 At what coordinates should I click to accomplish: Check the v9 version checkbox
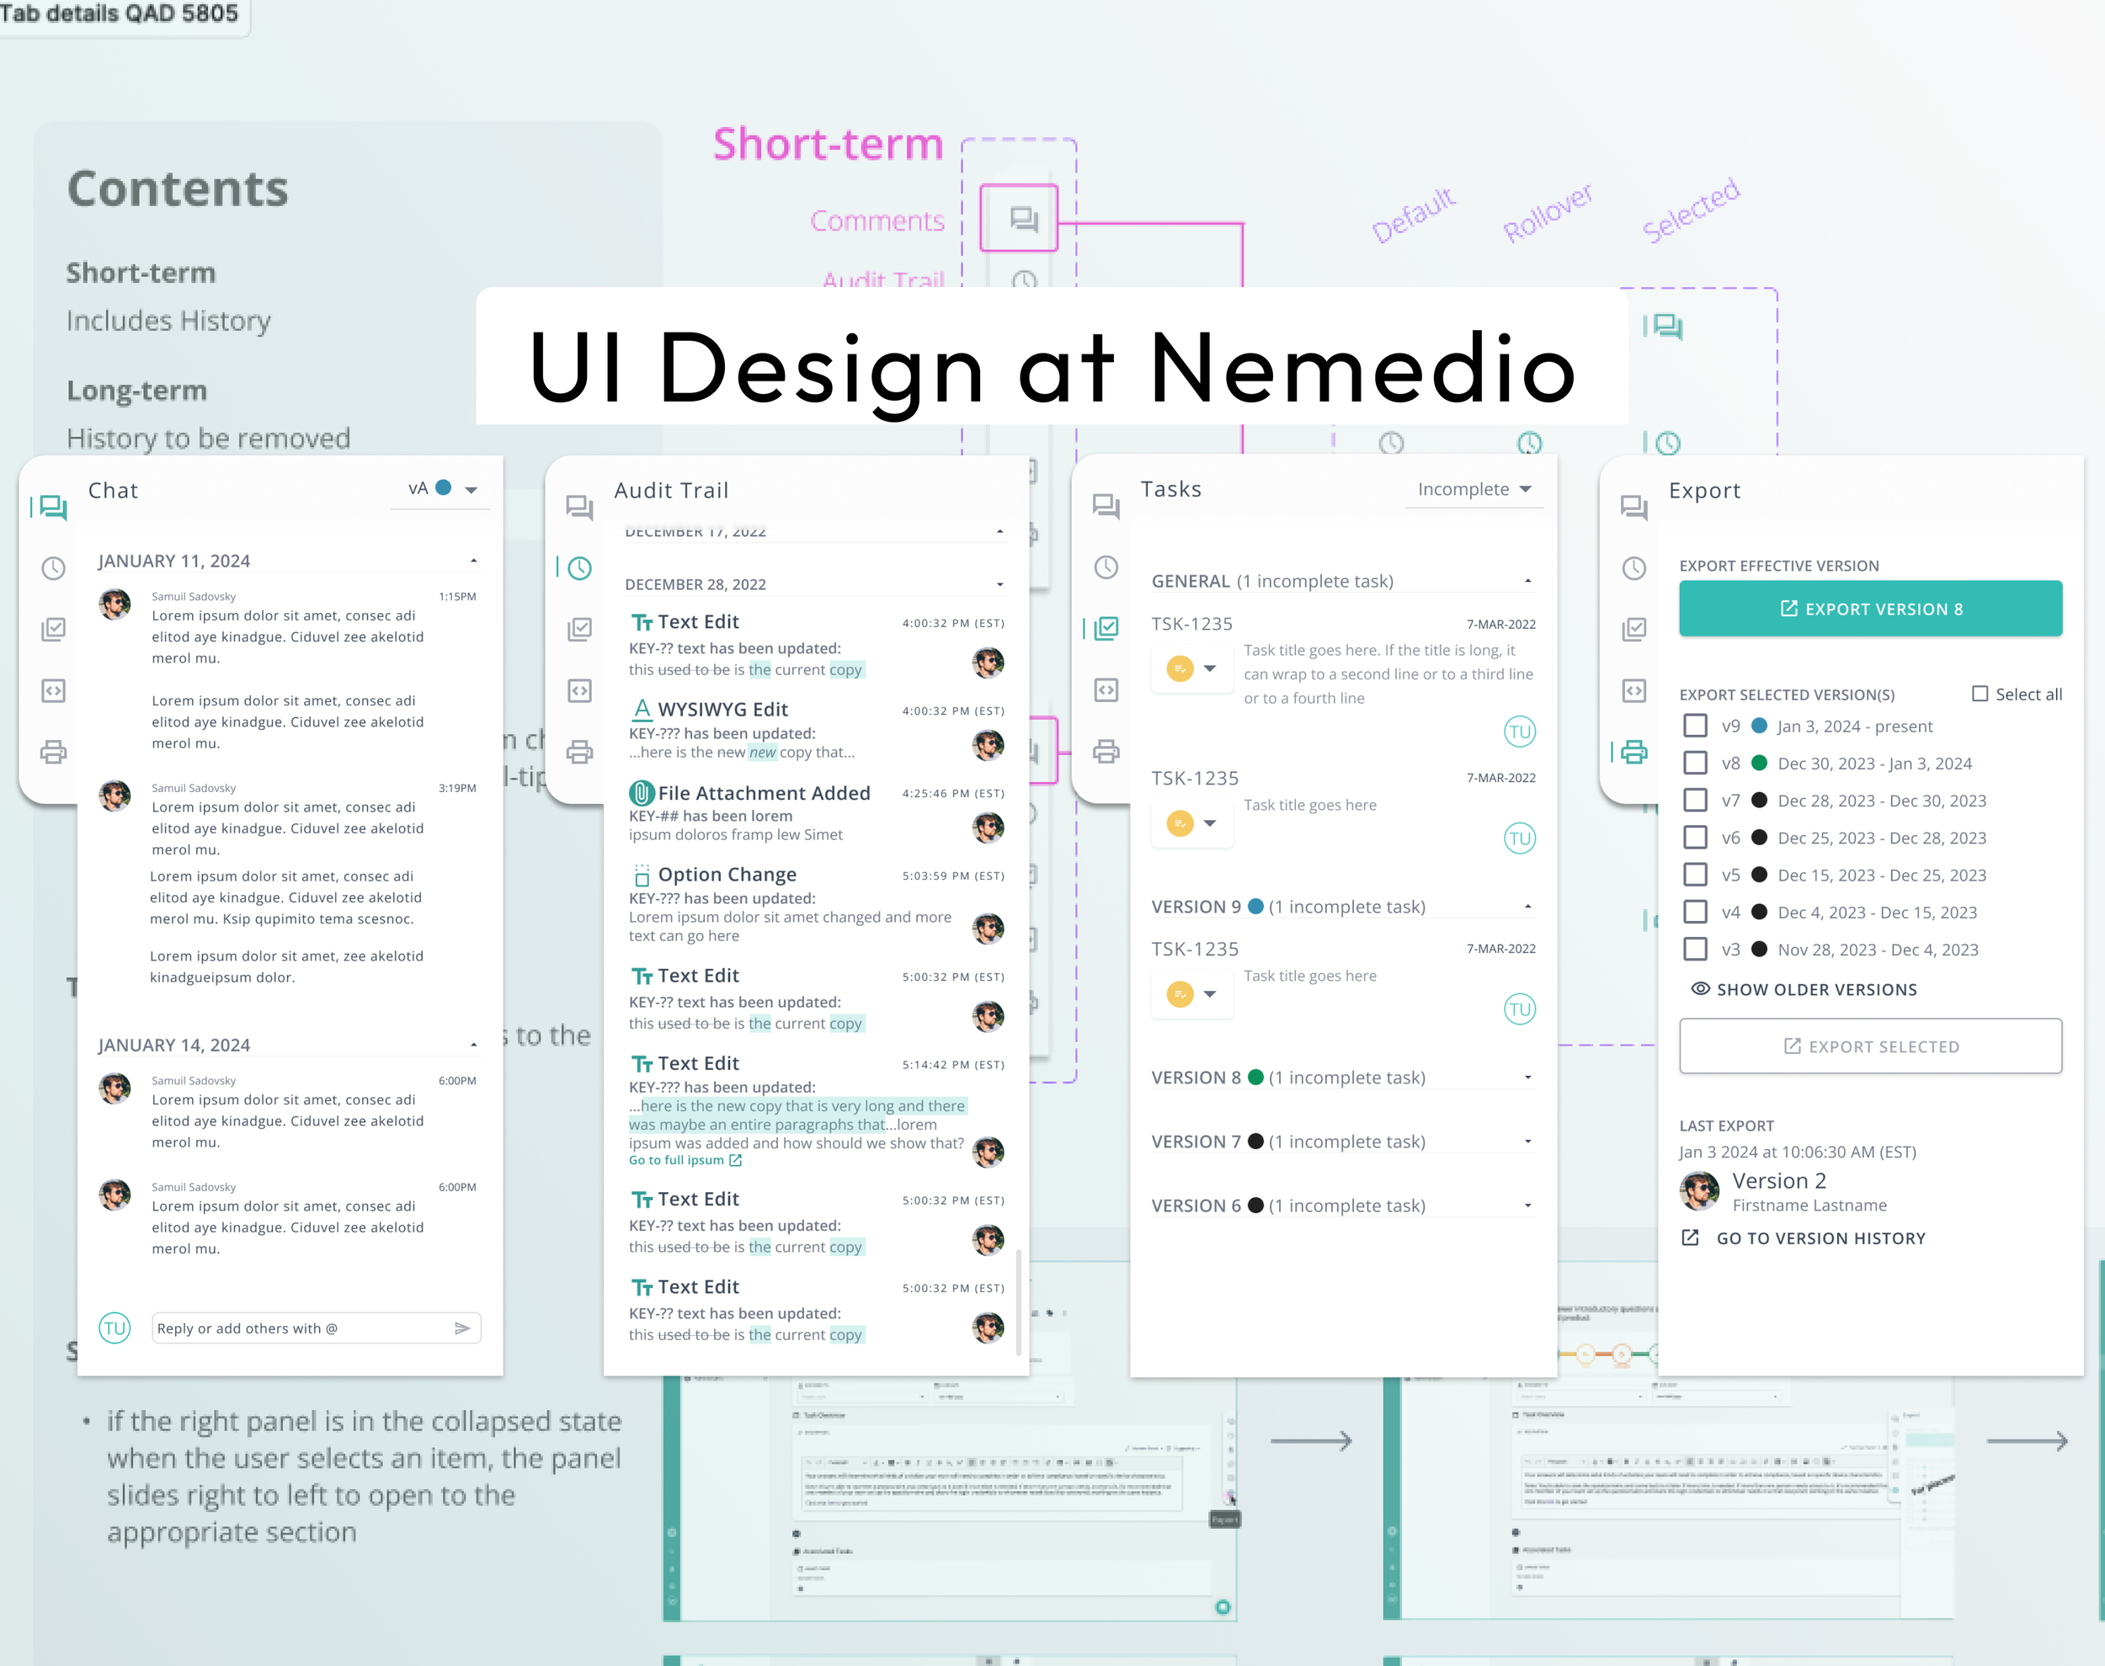pyautogui.click(x=1695, y=726)
